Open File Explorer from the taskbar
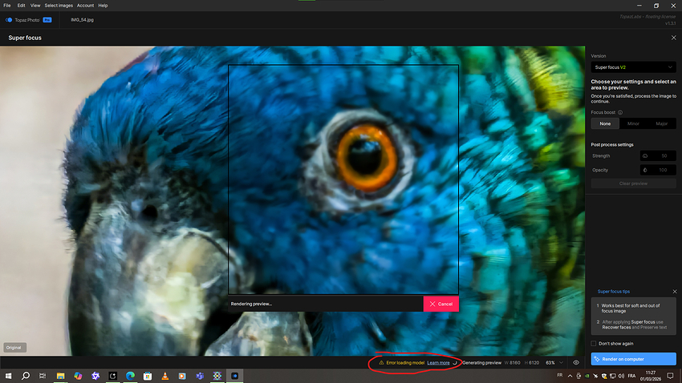Screen dimensions: 682x383 pyautogui.click(x=60, y=376)
